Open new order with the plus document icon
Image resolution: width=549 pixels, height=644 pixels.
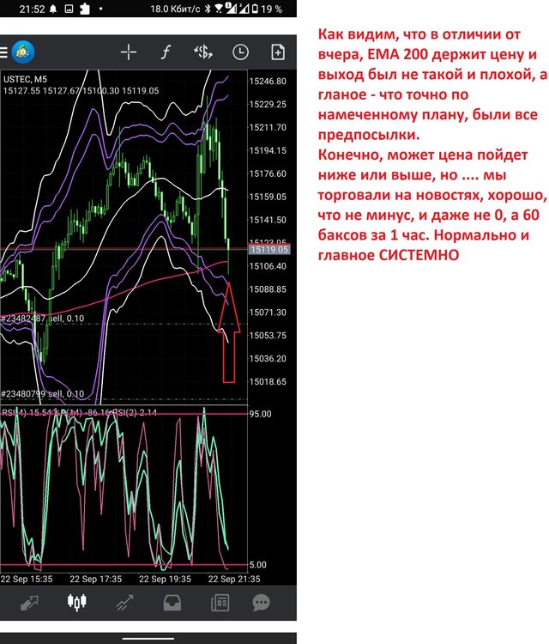tap(278, 52)
